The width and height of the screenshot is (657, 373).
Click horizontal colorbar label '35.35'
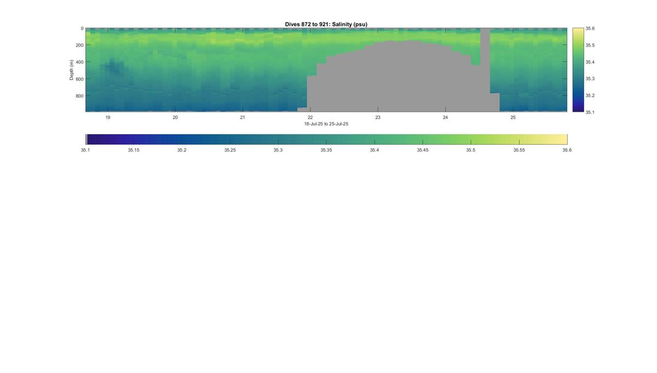326,150
